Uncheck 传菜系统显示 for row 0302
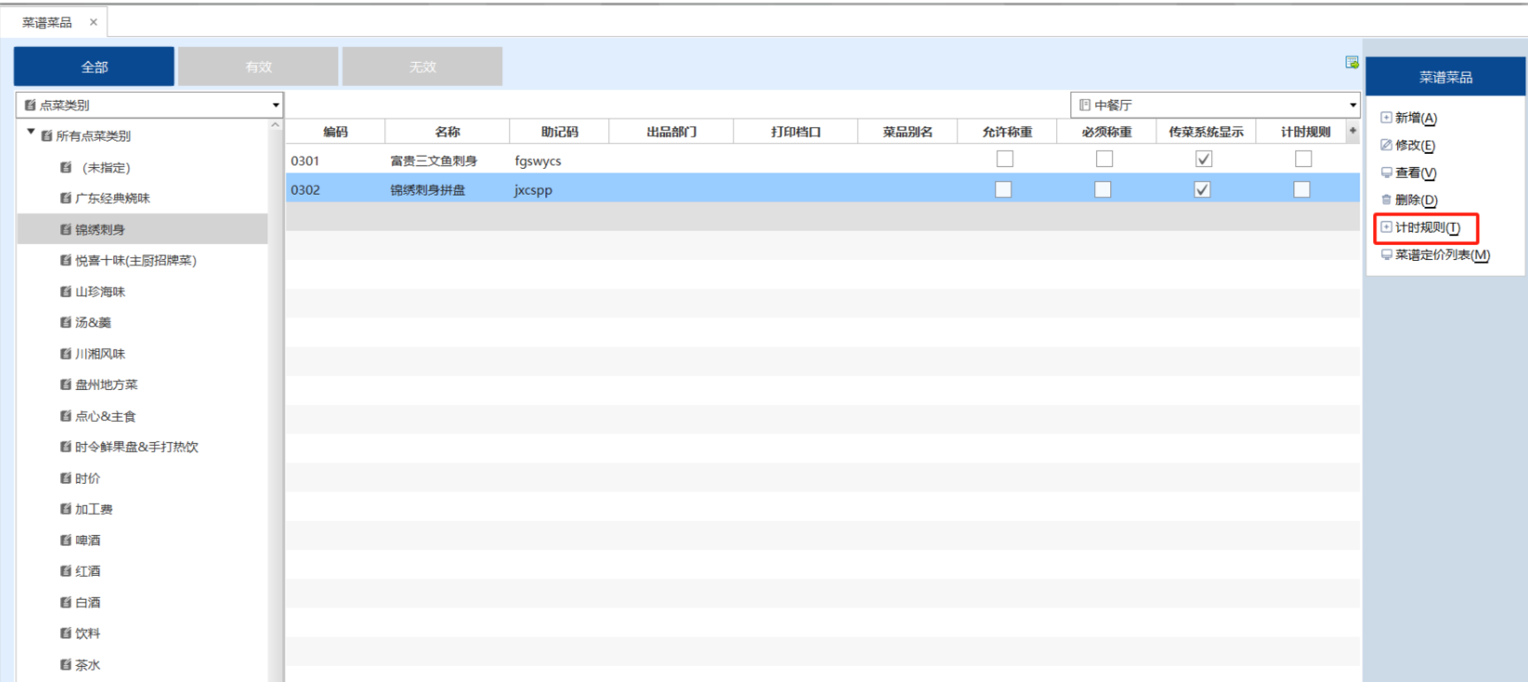Viewport: 1528px width, 682px height. [x=1202, y=189]
